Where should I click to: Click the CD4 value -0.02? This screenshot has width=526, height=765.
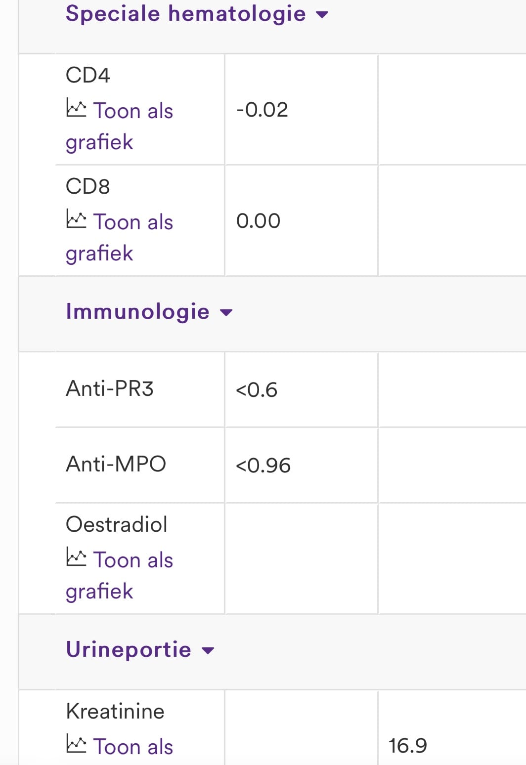point(262,110)
